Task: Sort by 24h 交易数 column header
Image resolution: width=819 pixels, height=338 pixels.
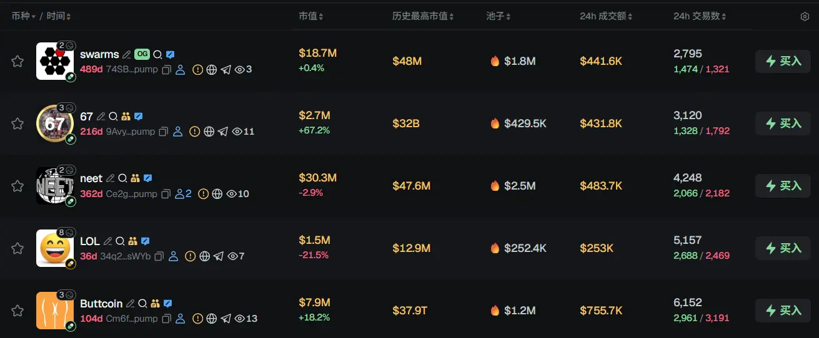Action: click(x=700, y=16)
